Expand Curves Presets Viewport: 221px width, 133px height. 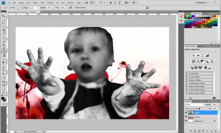click(x=187, y=77)
